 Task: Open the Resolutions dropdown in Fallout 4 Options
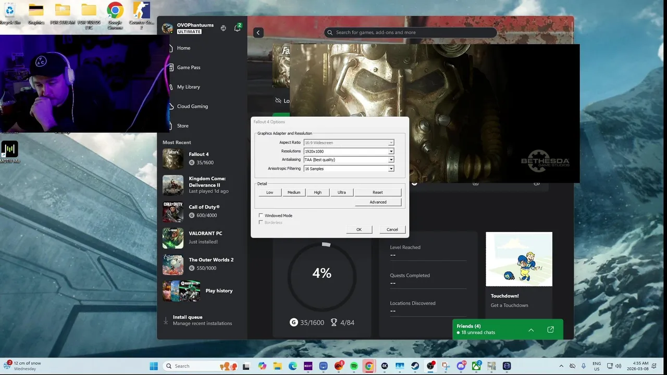click(x=349, y=151)
